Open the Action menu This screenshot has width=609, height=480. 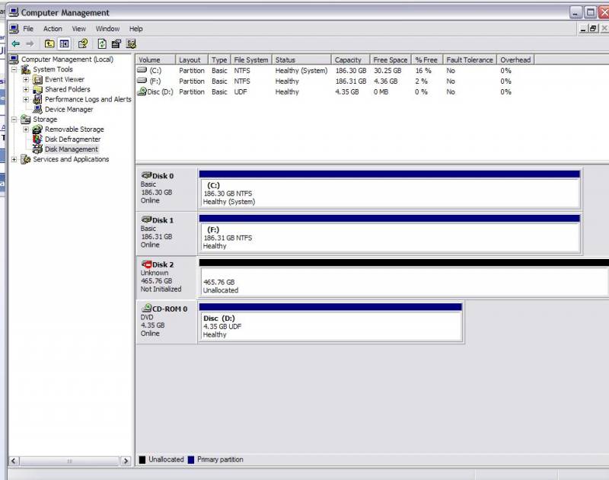(53, 29)
